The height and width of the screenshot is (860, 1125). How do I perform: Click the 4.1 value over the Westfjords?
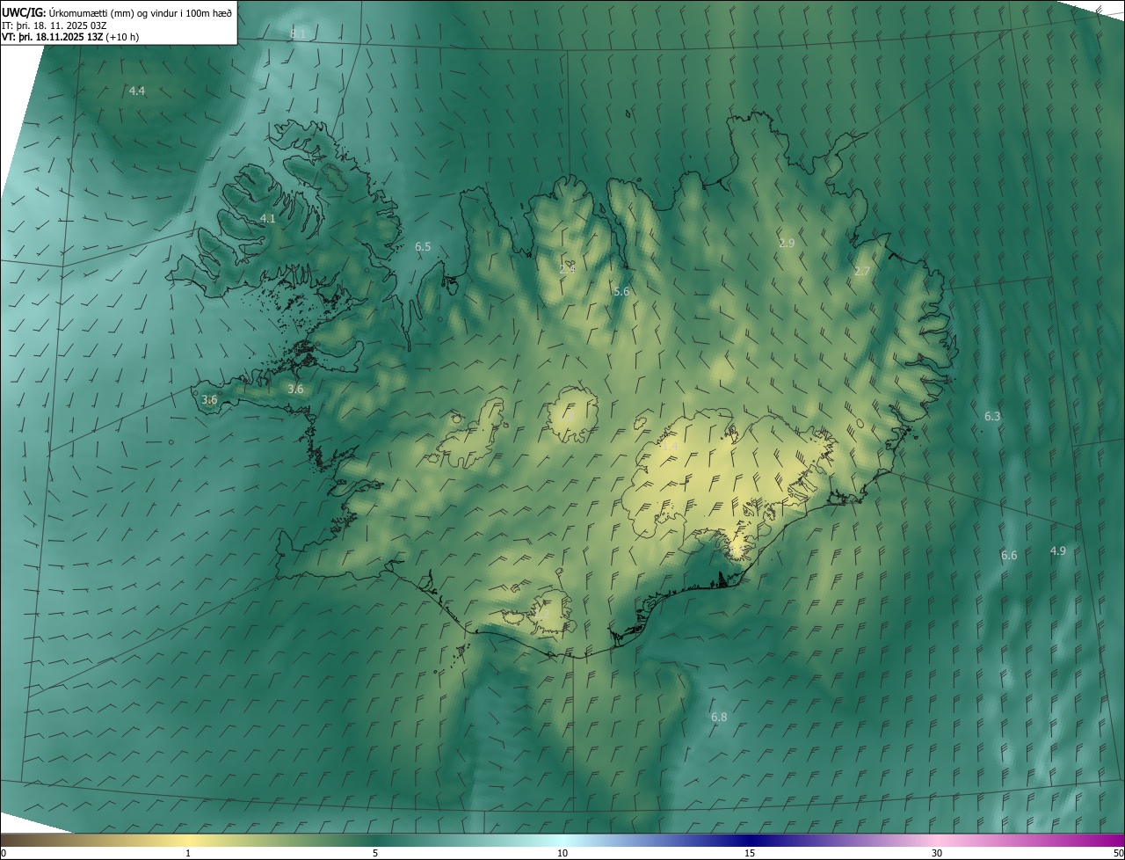[x=268, y=218]
